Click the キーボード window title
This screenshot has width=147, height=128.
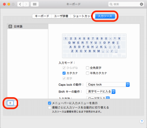73,4
